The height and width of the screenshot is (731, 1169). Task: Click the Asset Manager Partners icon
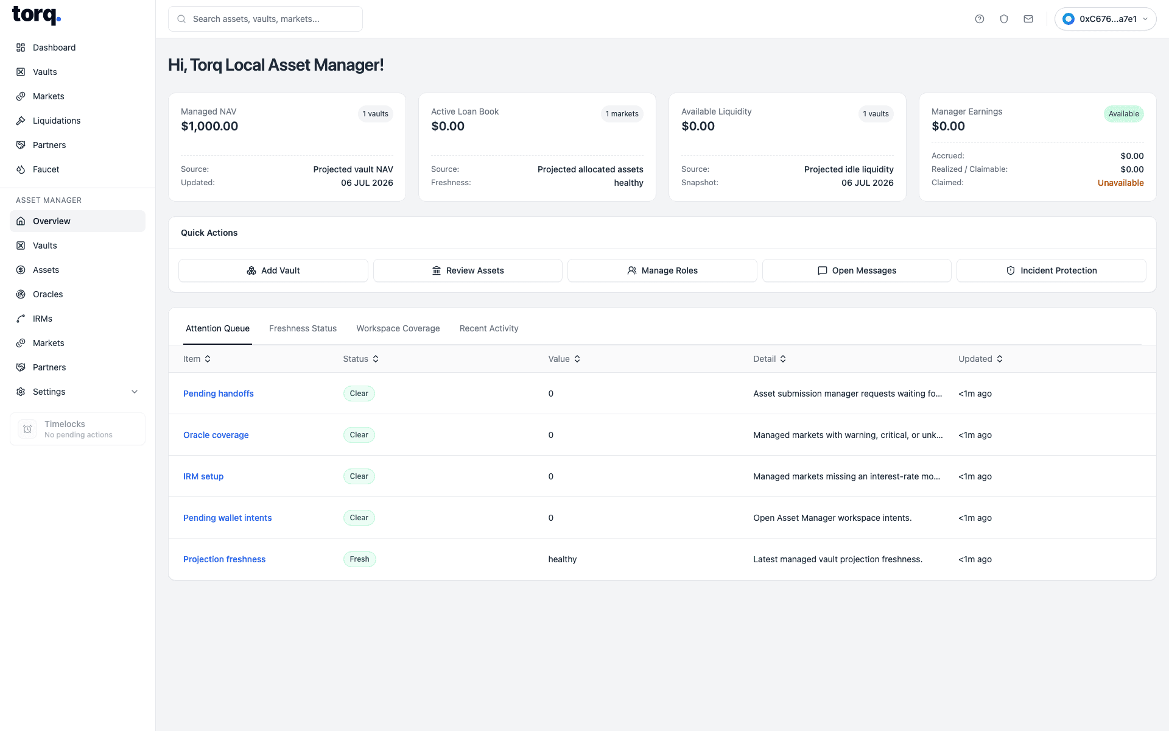21,367
